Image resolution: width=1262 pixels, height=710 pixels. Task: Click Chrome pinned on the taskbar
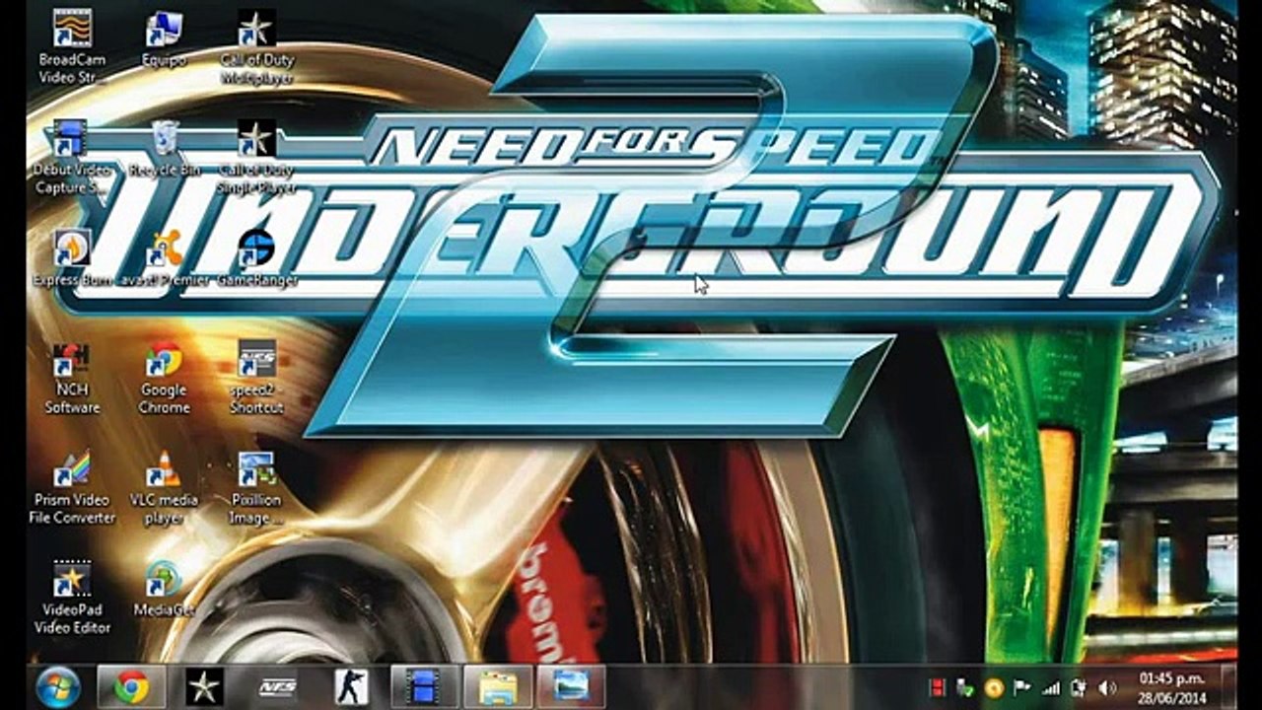(x=131, y=686)
